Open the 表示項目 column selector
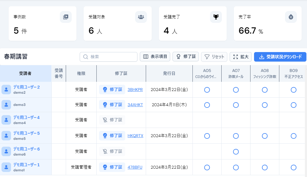This screenshot has width=307, height=177. click(x=155, y=57)
